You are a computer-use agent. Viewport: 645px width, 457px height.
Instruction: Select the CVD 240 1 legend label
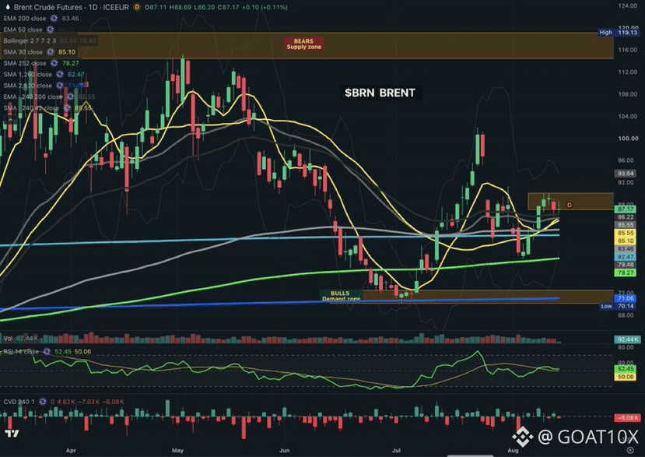pyautogui.click(x=19, y=402)
